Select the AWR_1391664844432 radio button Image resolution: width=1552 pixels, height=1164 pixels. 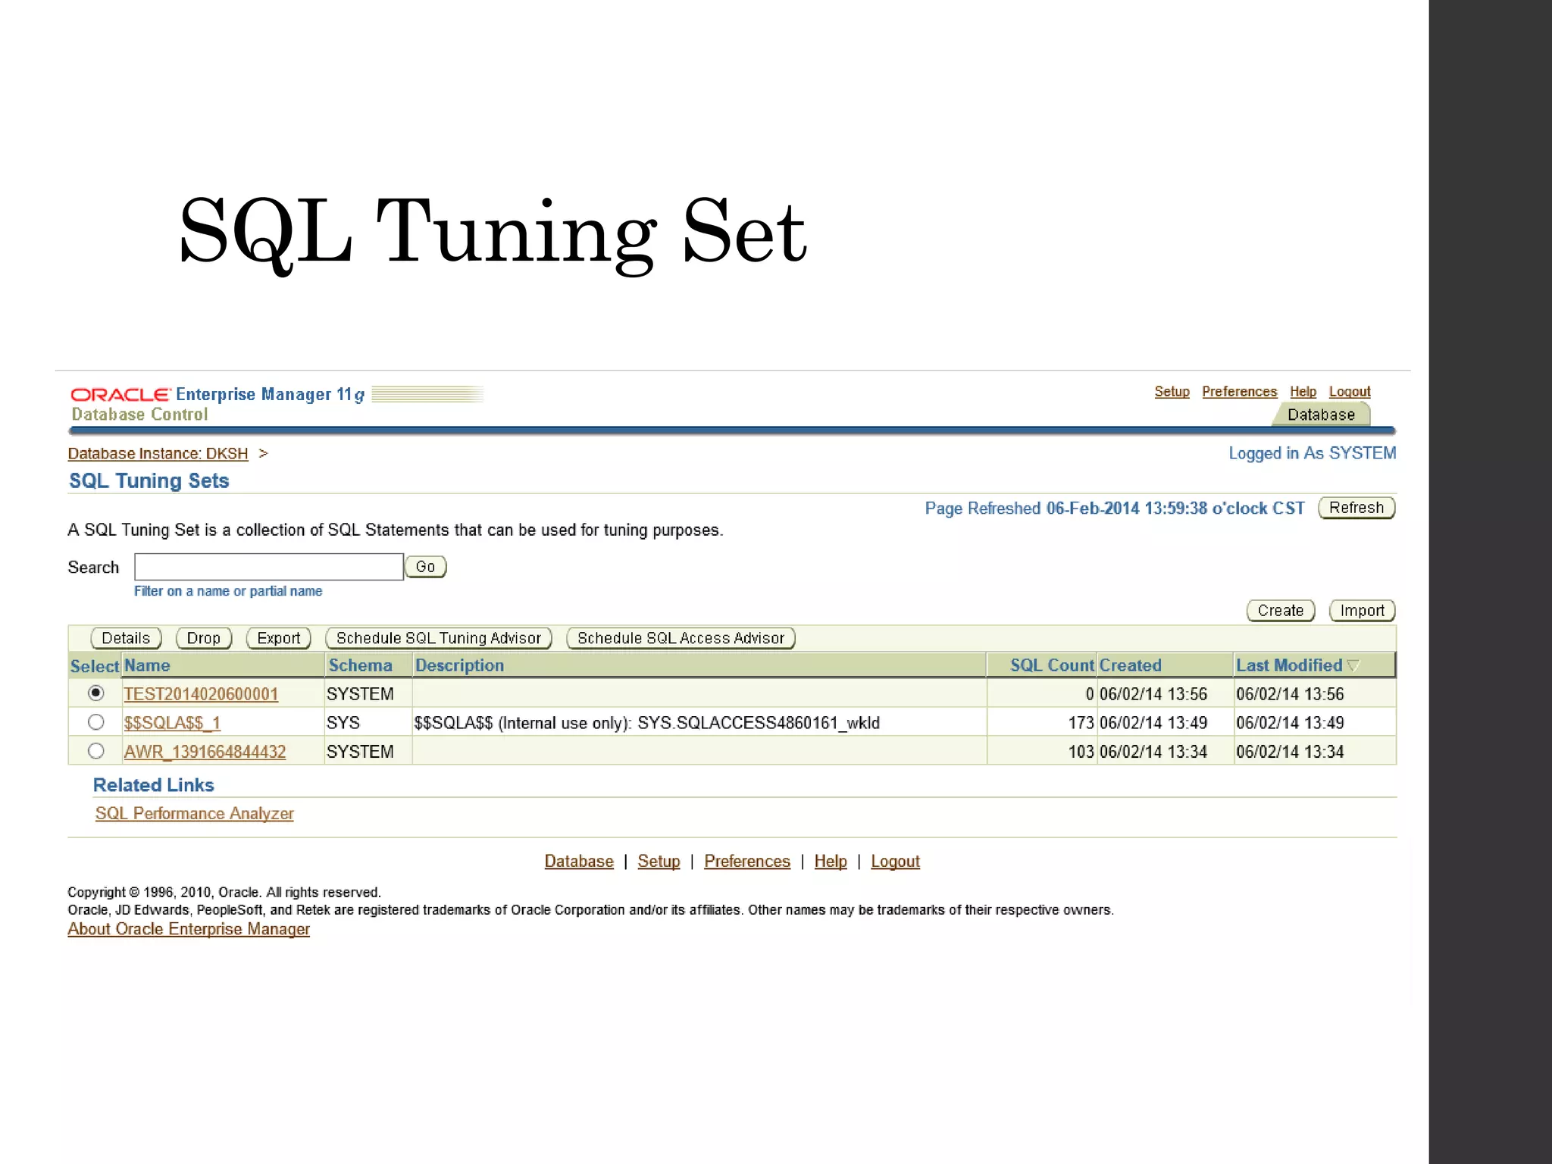[95, 751]
